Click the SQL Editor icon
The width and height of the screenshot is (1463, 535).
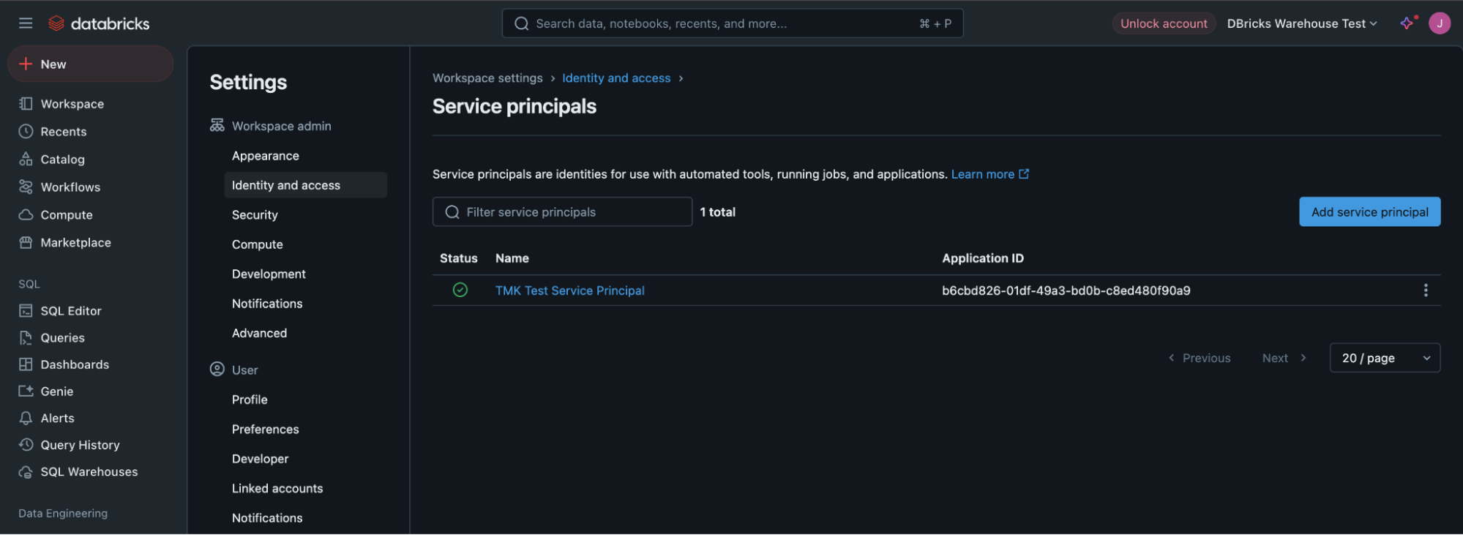[26, 311]
